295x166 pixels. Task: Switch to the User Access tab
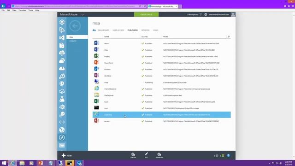tap(118, 30)
